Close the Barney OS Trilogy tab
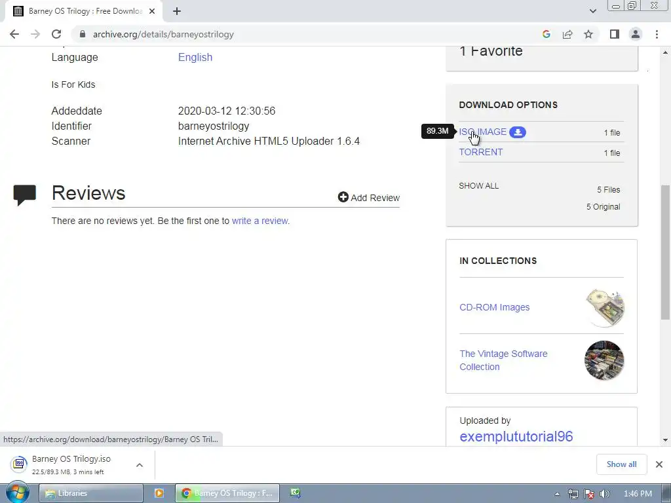The width and height of the screenshot is (671, 503). [x=152, y=11]
